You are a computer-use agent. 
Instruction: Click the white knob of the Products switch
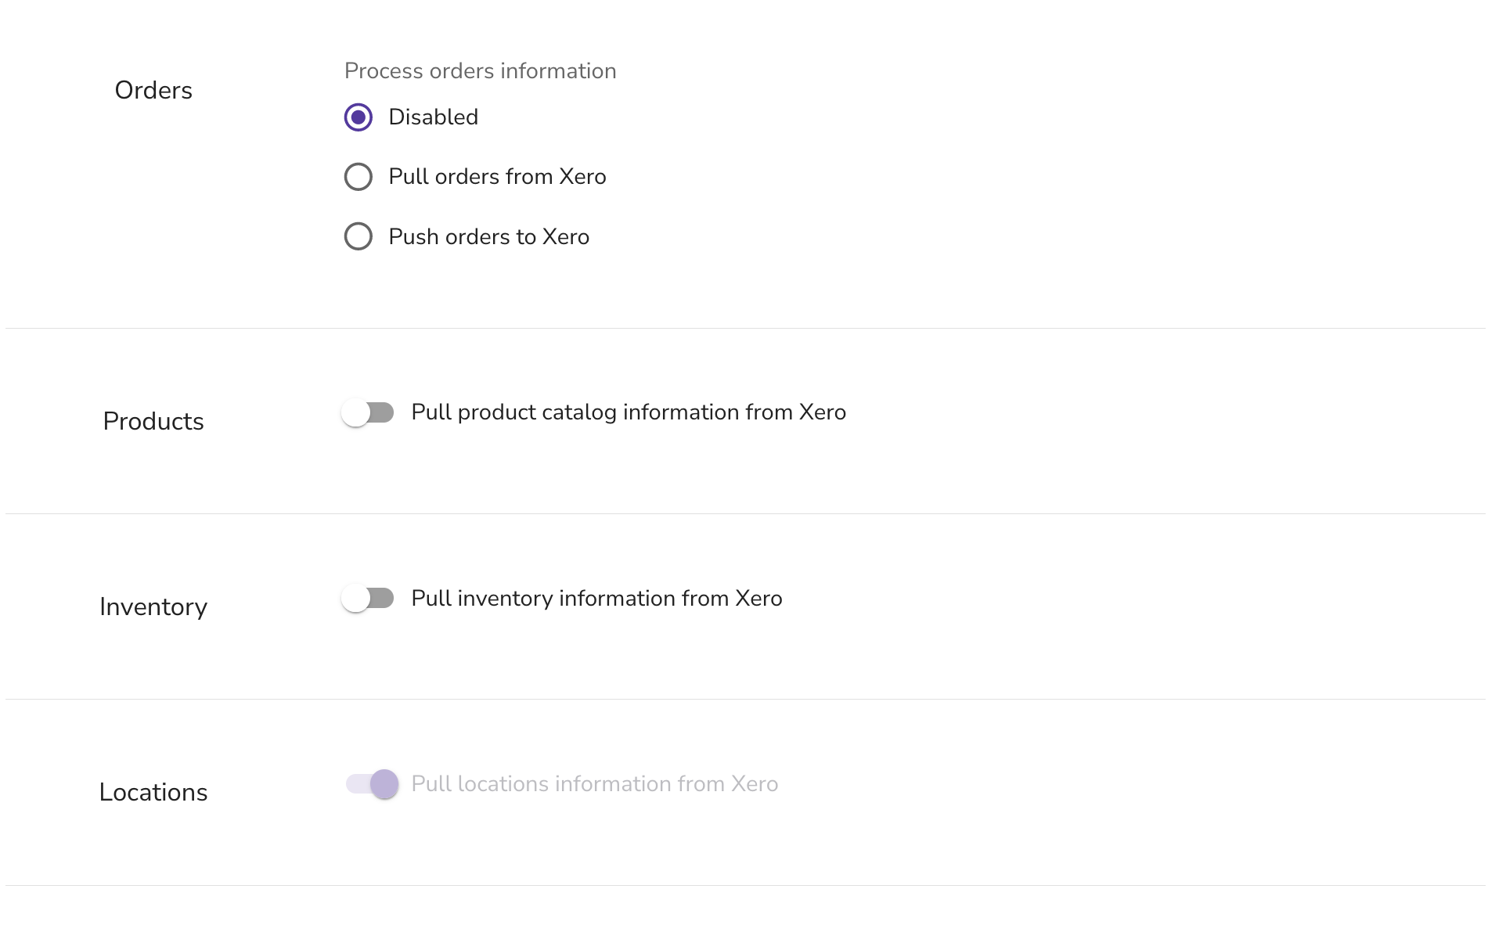pyautogui.click(x=355, y=412)
